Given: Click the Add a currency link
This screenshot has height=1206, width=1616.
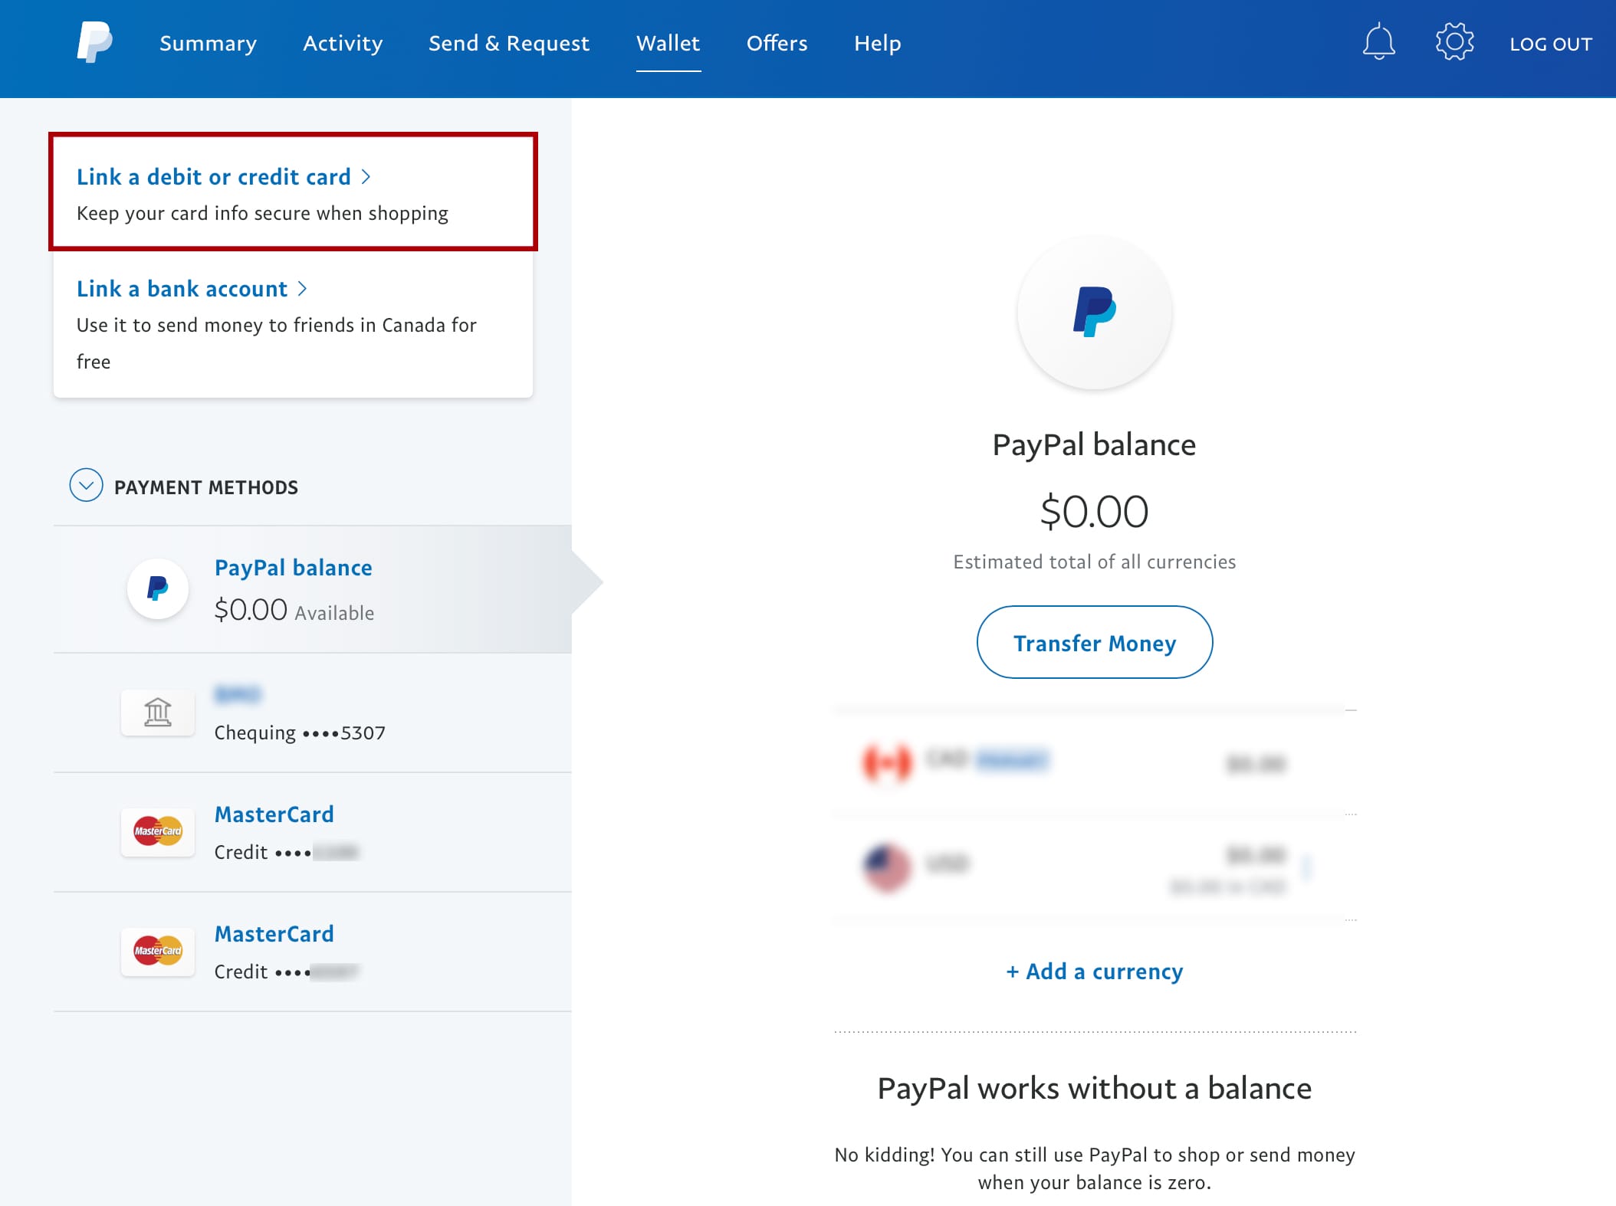Looking at the screenshot, I should click(x=1094, y=972).
